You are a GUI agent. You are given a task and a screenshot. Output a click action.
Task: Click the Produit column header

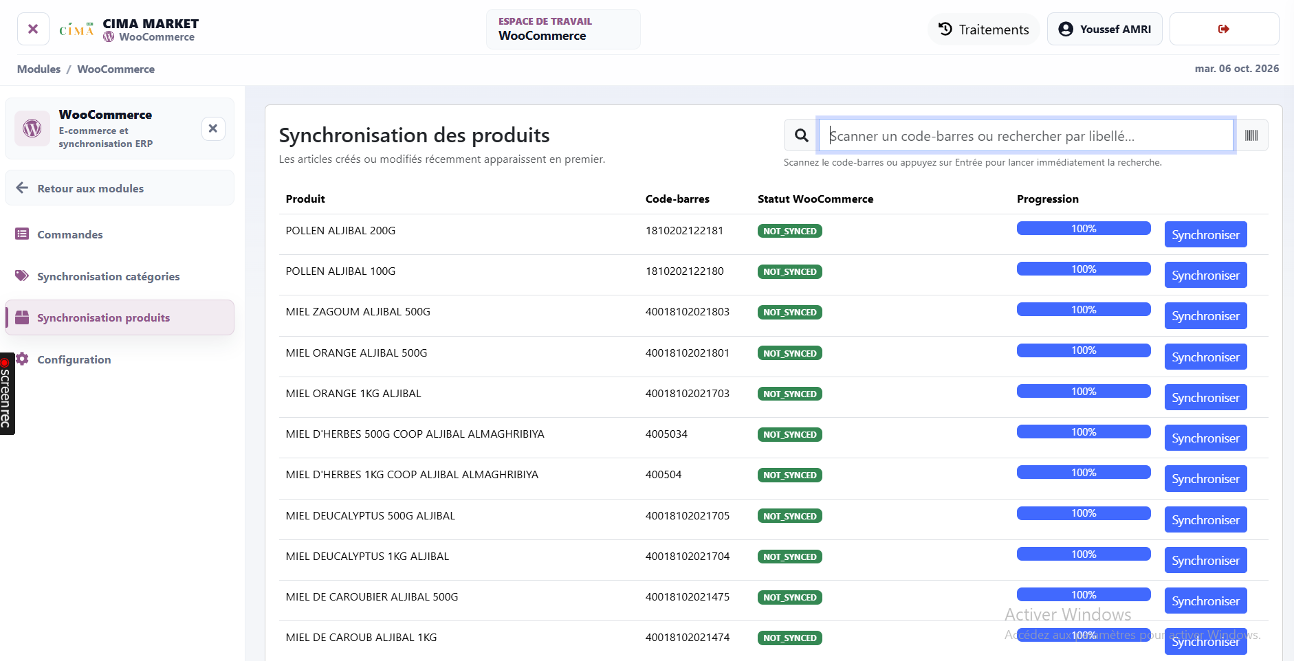305,199
